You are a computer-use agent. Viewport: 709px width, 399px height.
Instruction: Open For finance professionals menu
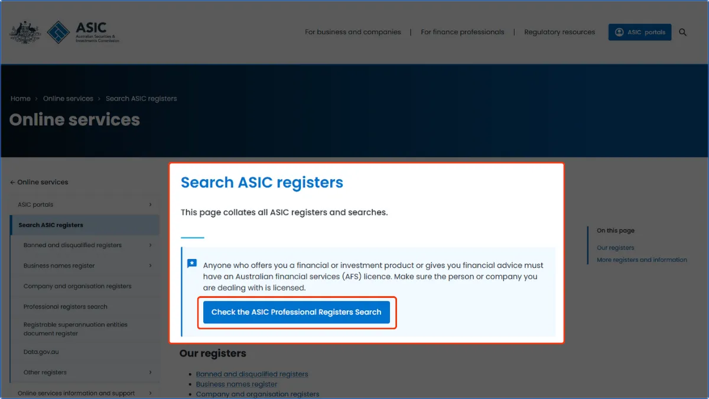(x=463, y=32)
